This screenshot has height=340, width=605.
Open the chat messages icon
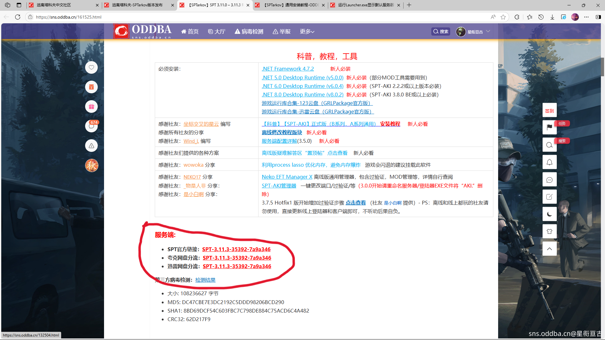coord(550,180)
